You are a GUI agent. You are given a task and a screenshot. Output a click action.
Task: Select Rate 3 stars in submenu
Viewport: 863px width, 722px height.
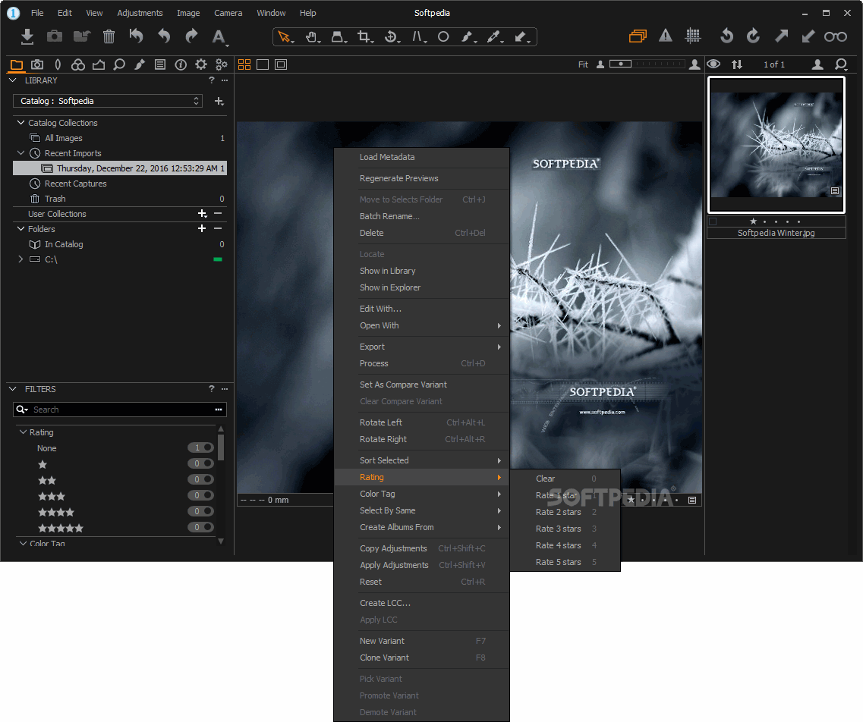point(565,529)
